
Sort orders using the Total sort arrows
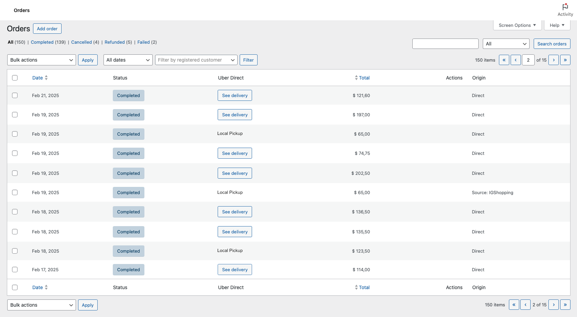click(357, 77)
